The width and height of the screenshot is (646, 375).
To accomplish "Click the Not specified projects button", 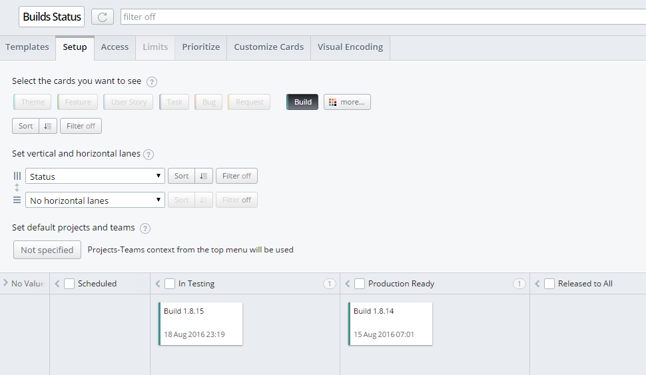I will [x=47, y=250].
